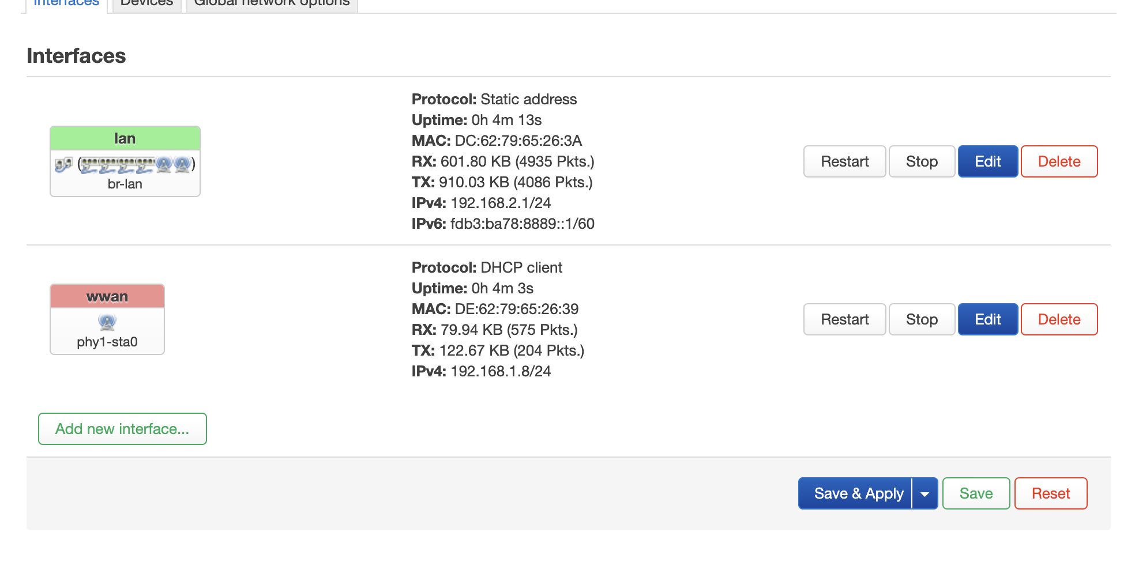Click the lan interface name badge
Viewport: 1135px width, 566px height.
(x=125, y=138)
